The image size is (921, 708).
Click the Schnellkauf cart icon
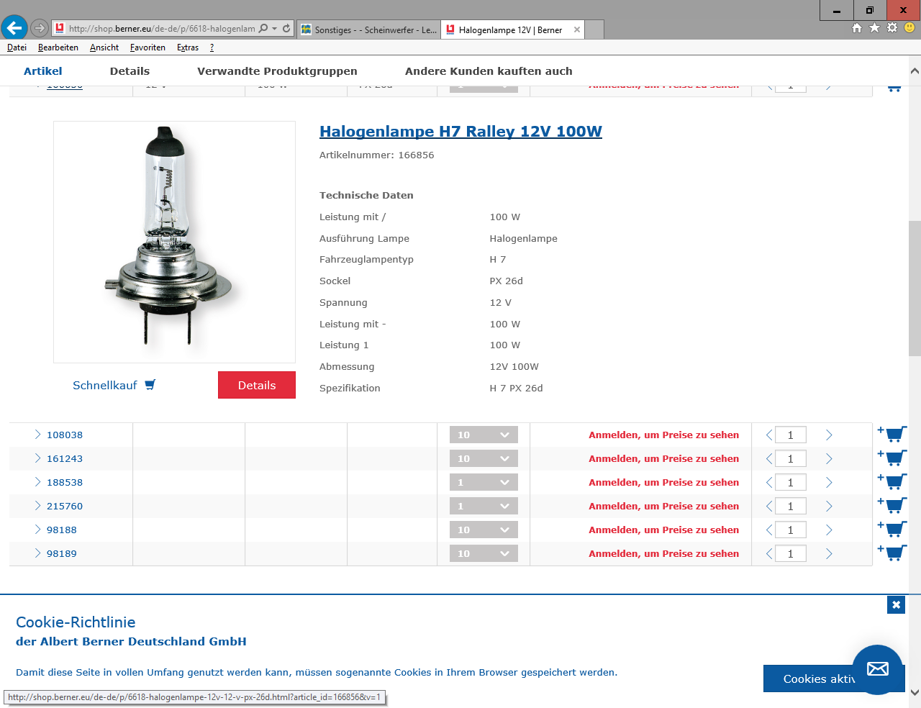(x=150, y=385)
